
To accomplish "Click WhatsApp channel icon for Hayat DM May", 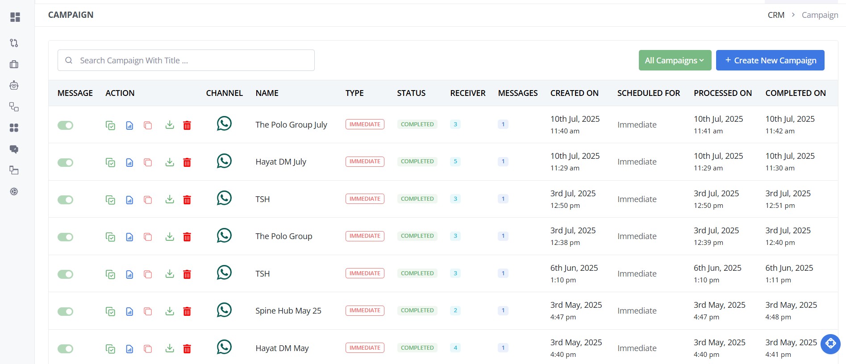I will (x=224, y=347).
